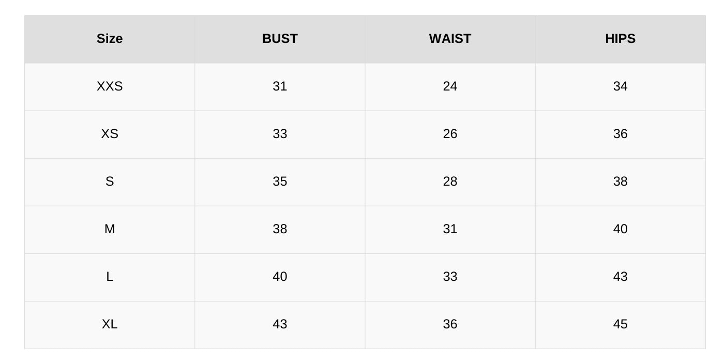
Task: Click the S size row label
Action: 110,182
